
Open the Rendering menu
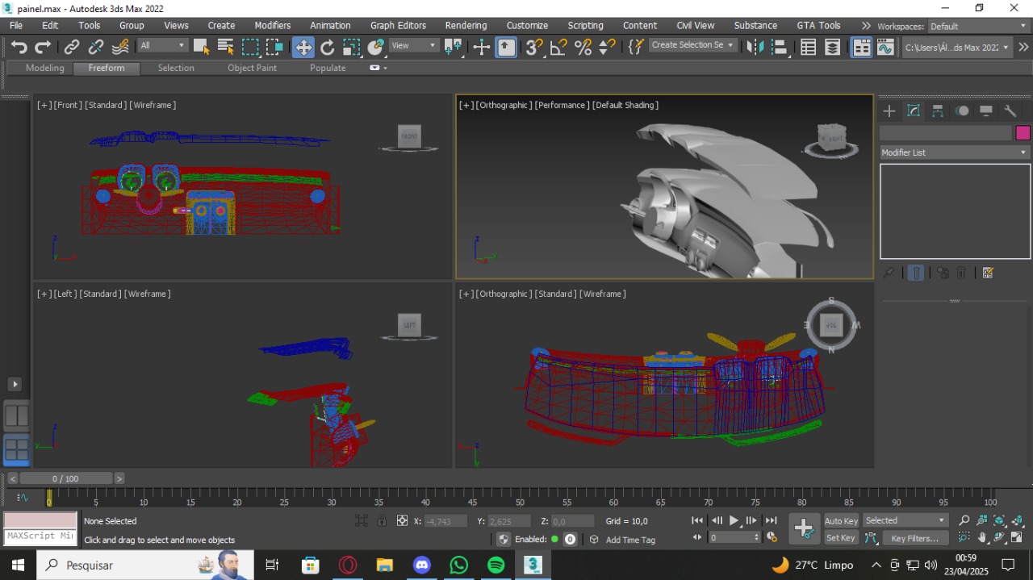tap(466, 26)
